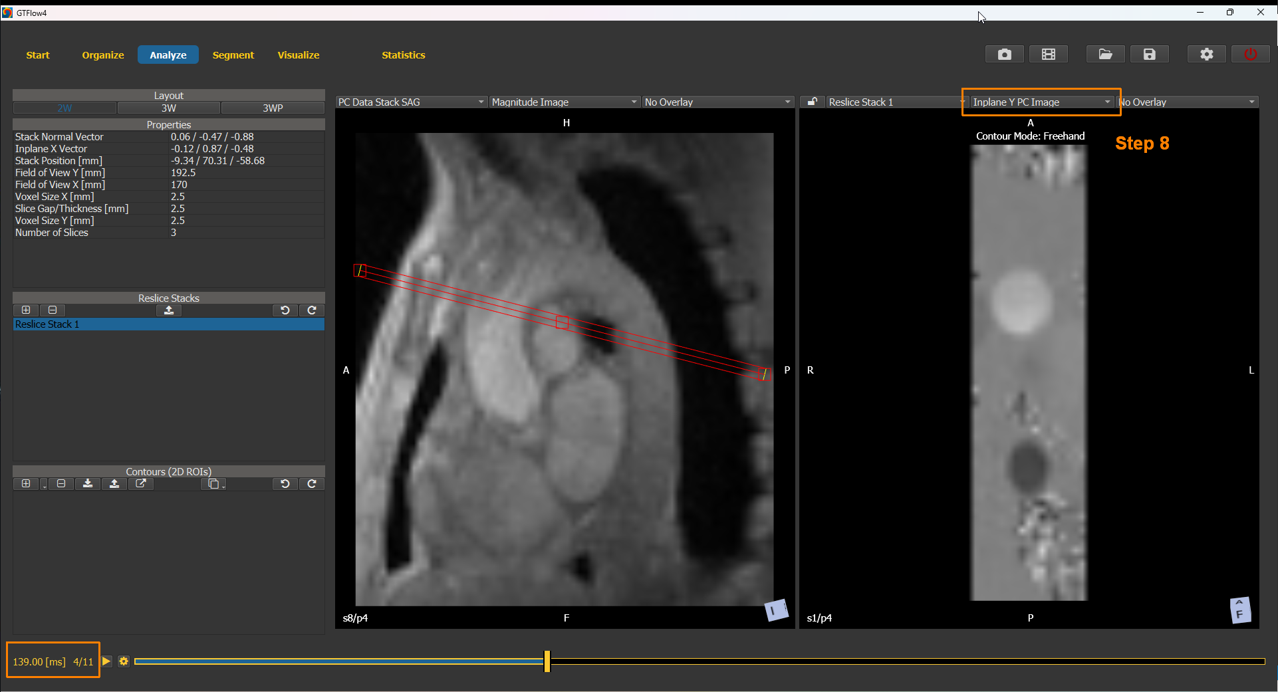Image resolution: width=1278 pixels, height=692 pixels.
Task: Click the Inplane X Vector value
Action: [x=212, y=149]
